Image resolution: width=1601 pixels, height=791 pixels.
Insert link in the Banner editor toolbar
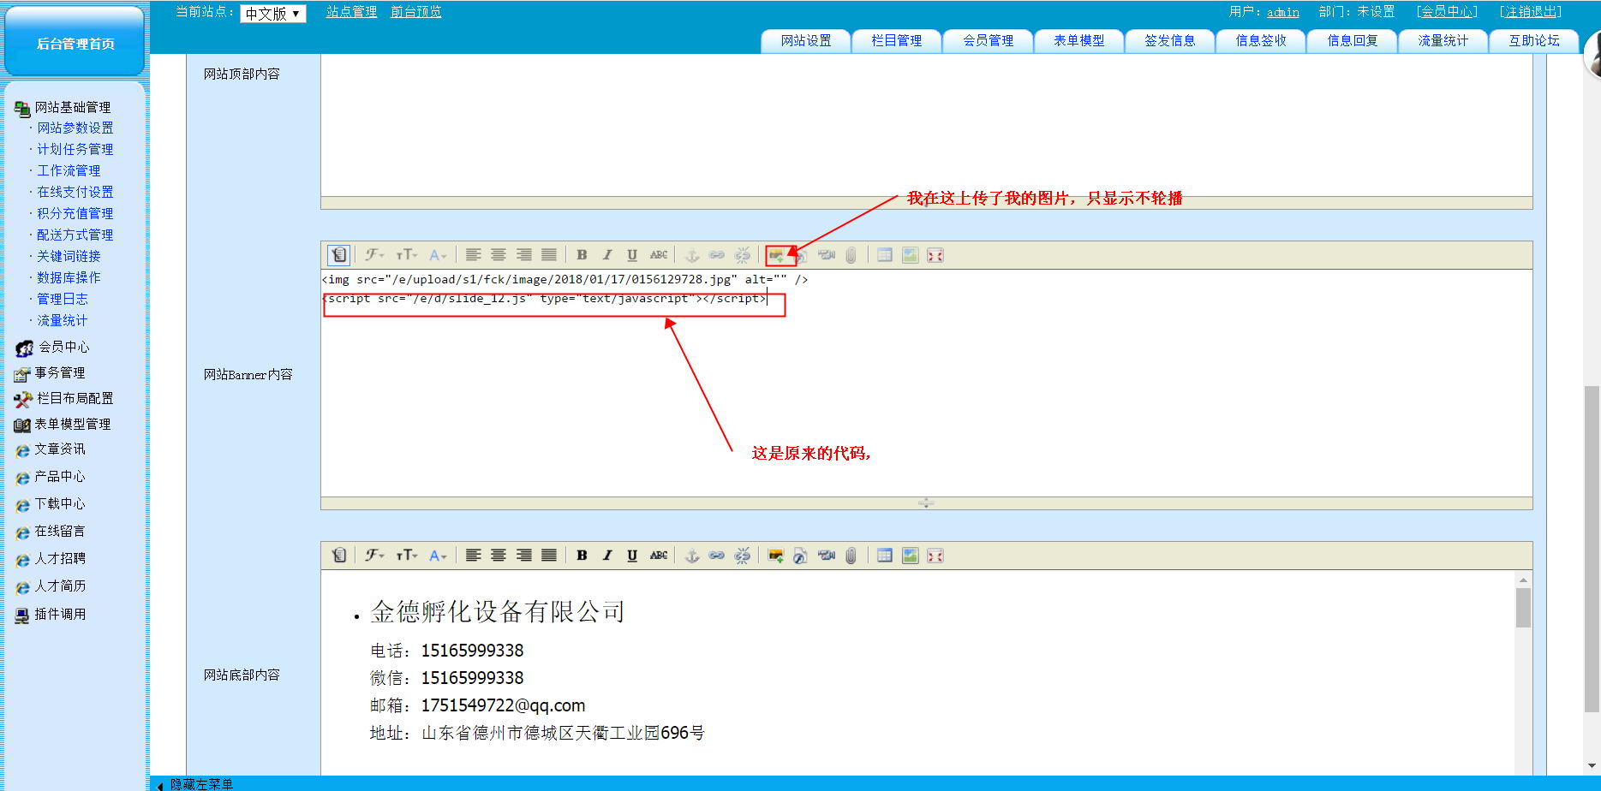pyautogui.click(x=717, y=255)
